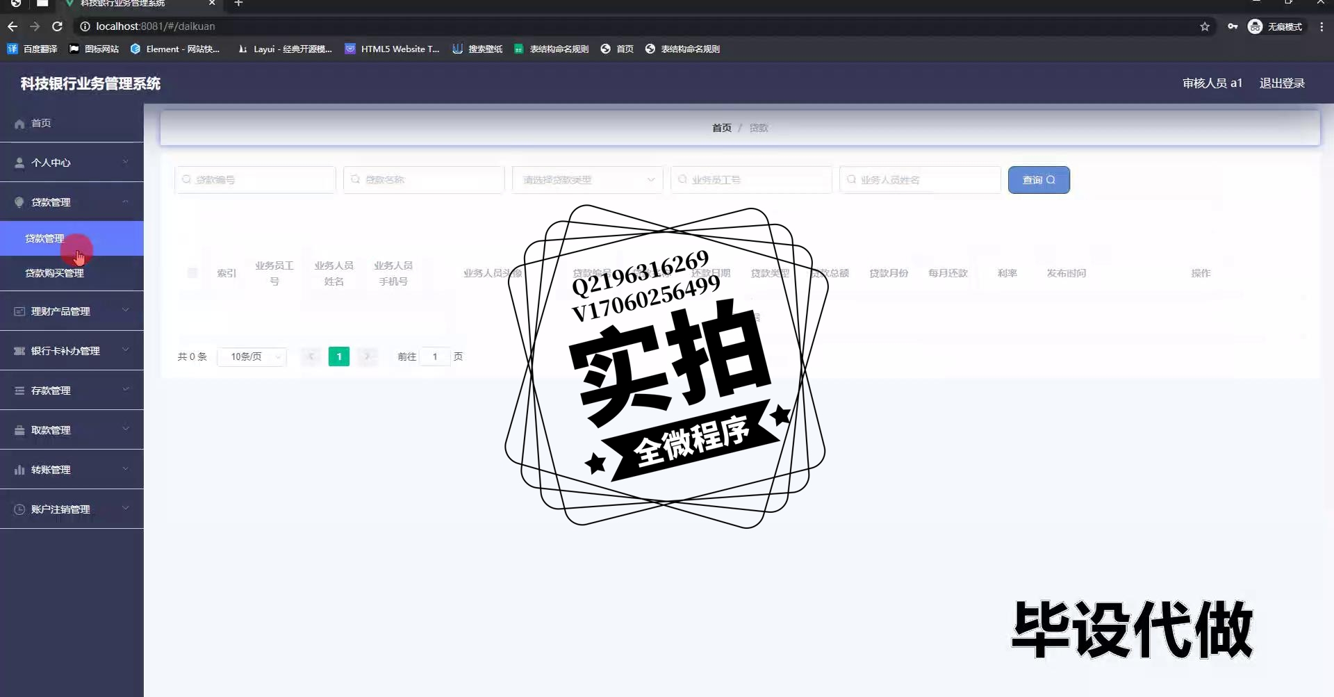1334x697 pixels.
Task: Click the previous page arrow in pagination
Action: pyautogui.click(x=311, y=356)
